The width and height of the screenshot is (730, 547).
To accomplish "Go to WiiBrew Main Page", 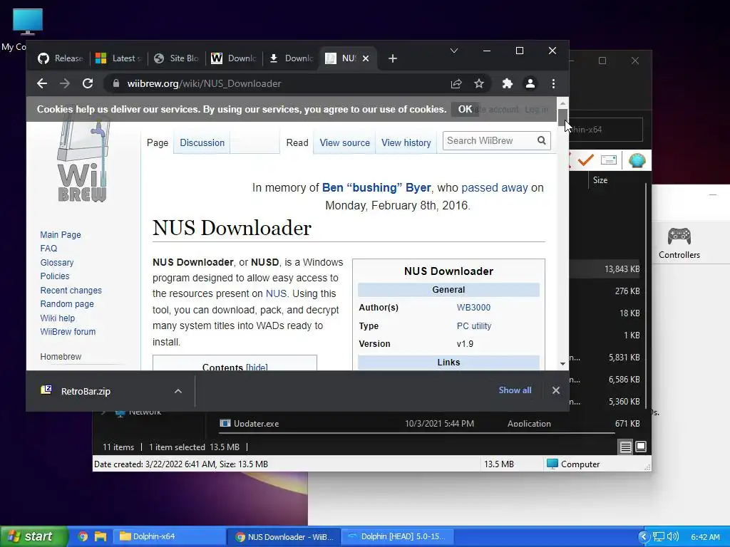I will (x=61, y=235).
